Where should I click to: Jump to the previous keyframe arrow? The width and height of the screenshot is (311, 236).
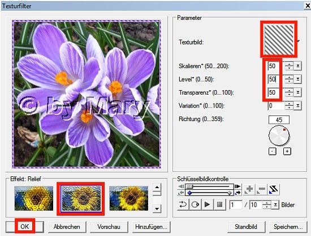tap(181, 193)
